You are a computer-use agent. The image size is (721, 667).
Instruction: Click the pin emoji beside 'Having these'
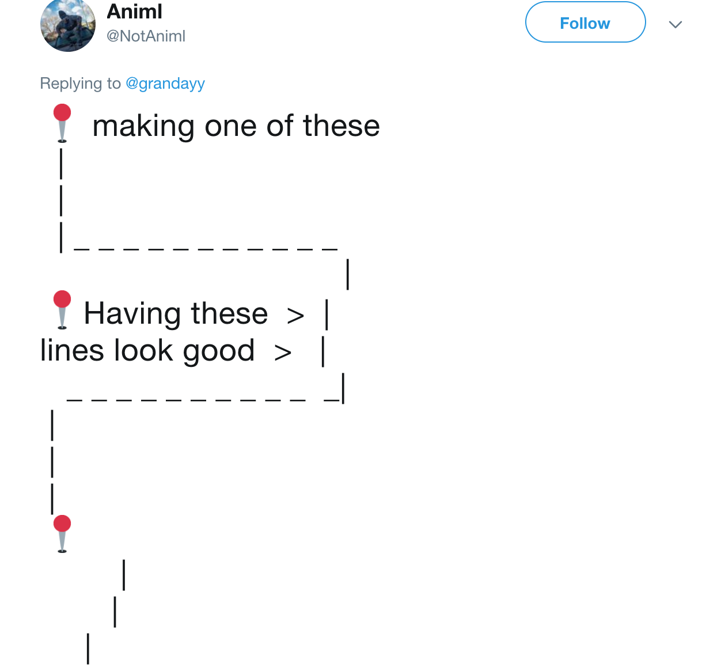62,310
